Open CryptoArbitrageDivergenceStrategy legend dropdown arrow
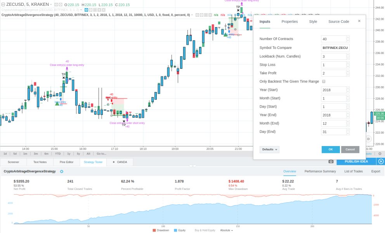Image resolution: width=385 pixels, height=233 pixels. tap(192, 15)
